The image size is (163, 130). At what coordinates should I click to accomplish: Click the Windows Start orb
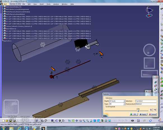tap(3, 128)
